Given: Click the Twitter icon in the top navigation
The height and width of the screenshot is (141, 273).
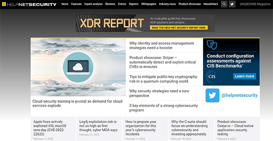Looking at the screenshot, I should pyautogui.click(x=232, y=4).
